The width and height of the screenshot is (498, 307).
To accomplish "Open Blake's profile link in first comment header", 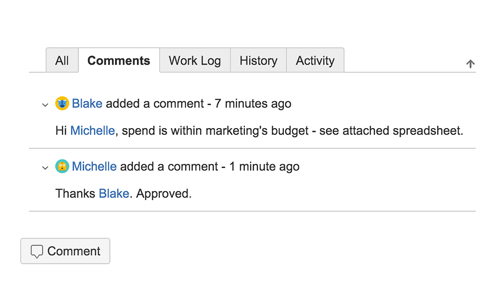I will click(x=87, y=104).
